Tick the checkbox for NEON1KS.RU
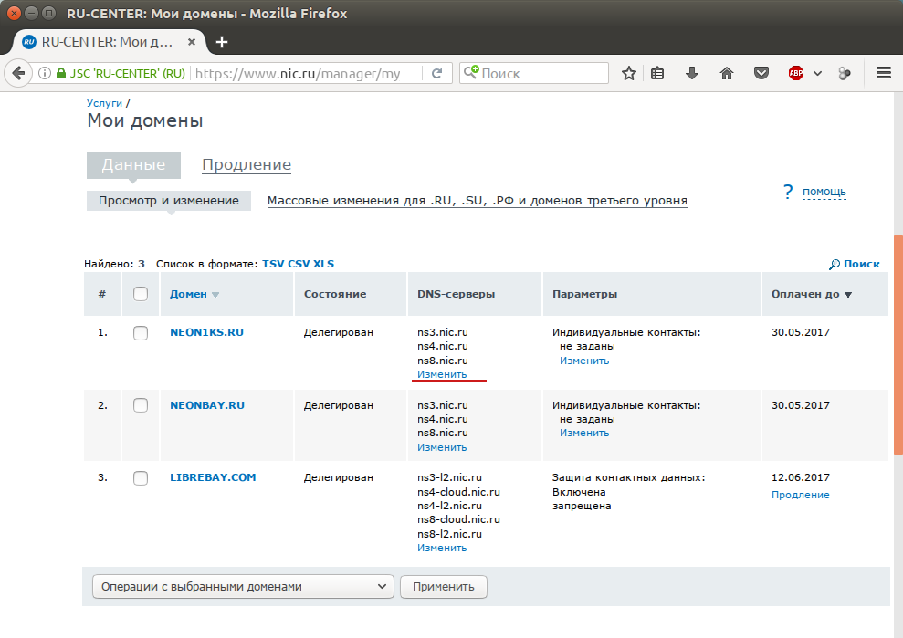Screen dimensions: 903x638 click(x=141, y=333)
